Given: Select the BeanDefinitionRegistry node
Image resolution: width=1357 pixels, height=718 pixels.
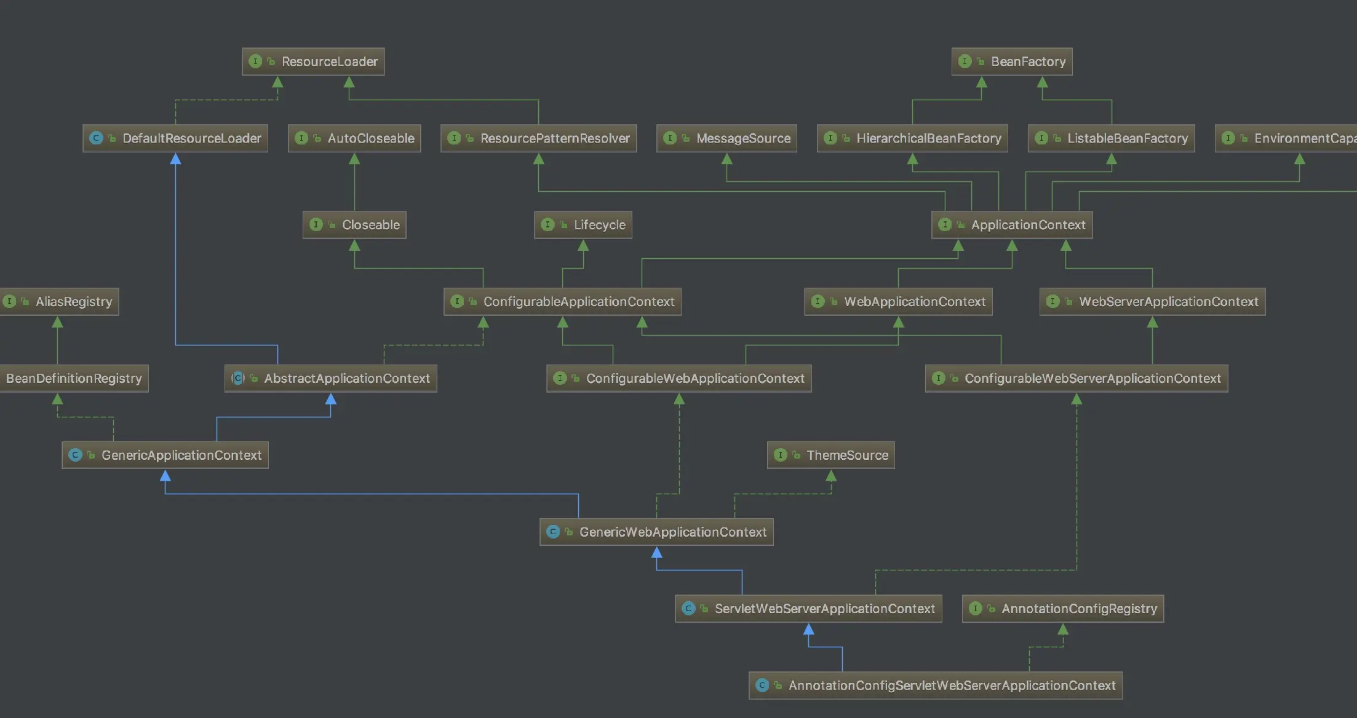Looking at the screenshot, I should [74, 379].
